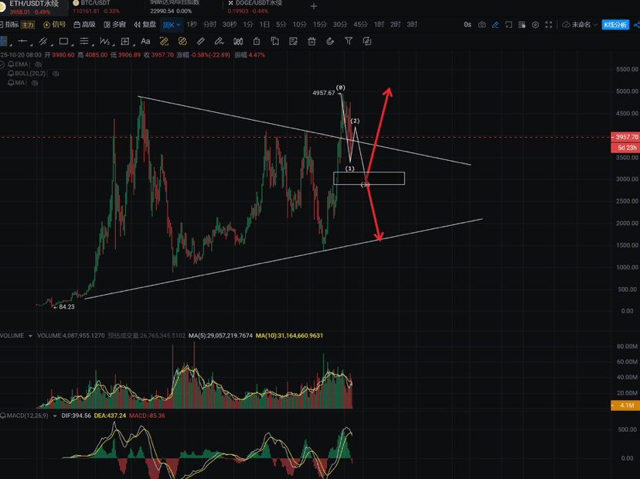The width and height of the screenshot is (640, 479).
Task: Click the K线分析 button
Action: (617, 25)
